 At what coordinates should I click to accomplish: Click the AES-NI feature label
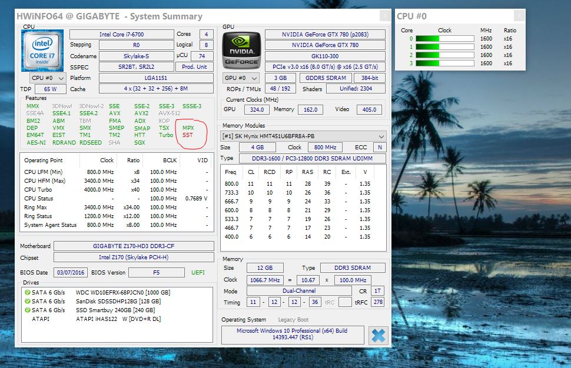(x=36, y=142)
